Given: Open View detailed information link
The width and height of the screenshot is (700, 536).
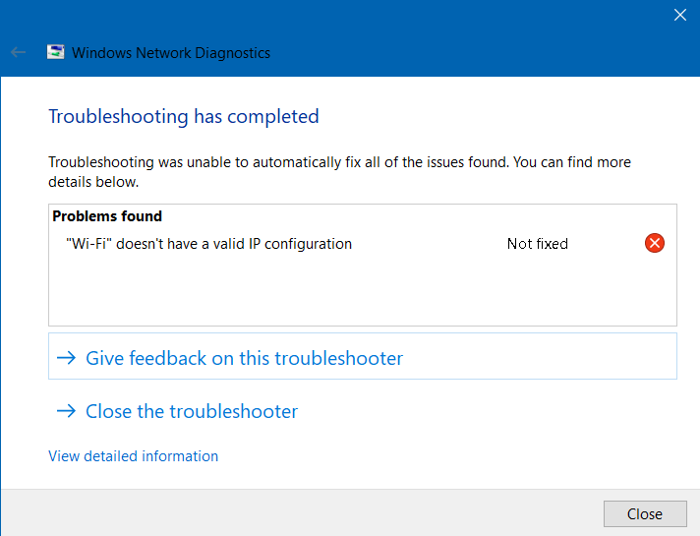Looking at the screenshot, I should point(133,456).
